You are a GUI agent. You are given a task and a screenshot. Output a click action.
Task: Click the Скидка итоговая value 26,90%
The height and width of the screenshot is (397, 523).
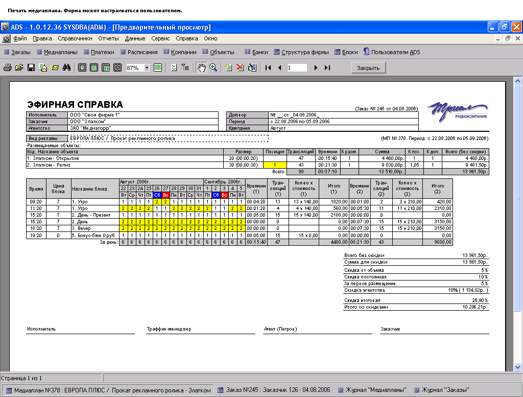click(480, 300)
